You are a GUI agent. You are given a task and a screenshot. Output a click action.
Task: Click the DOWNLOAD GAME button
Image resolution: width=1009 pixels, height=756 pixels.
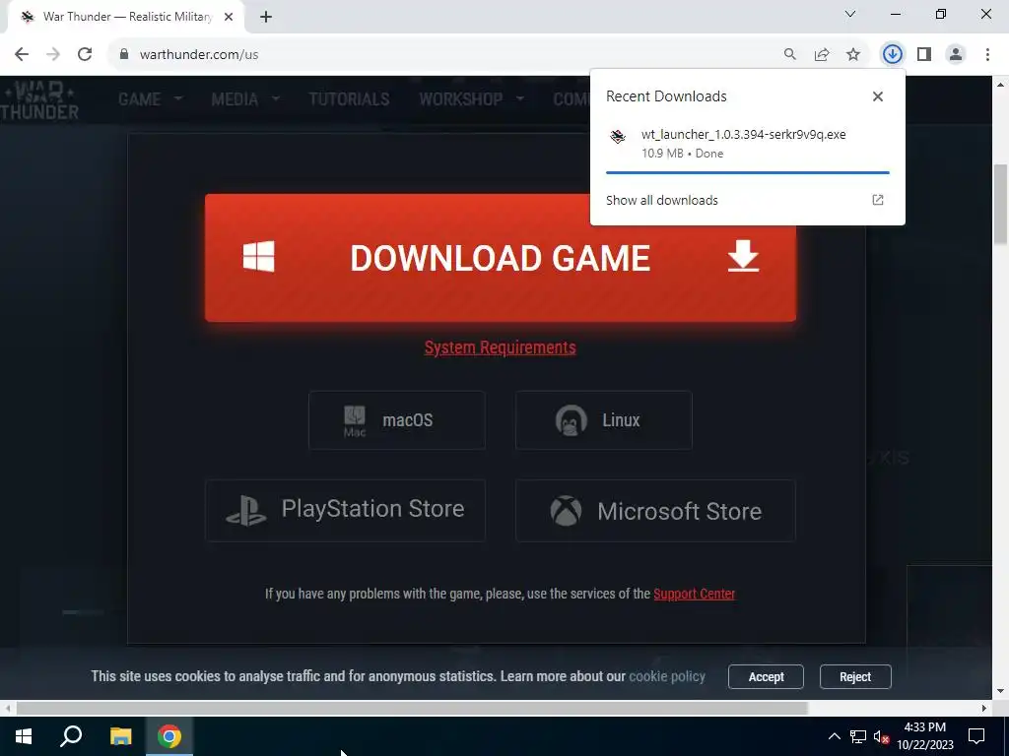pyautogui.click(x=500, y=257)
